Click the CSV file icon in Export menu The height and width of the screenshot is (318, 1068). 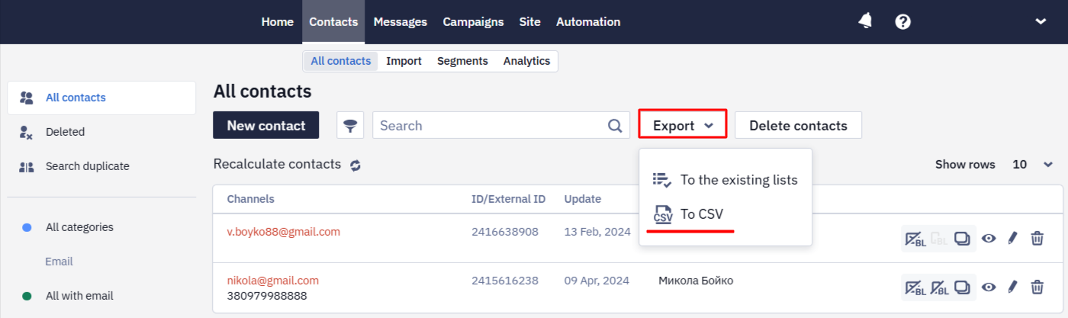coord(663,214)
